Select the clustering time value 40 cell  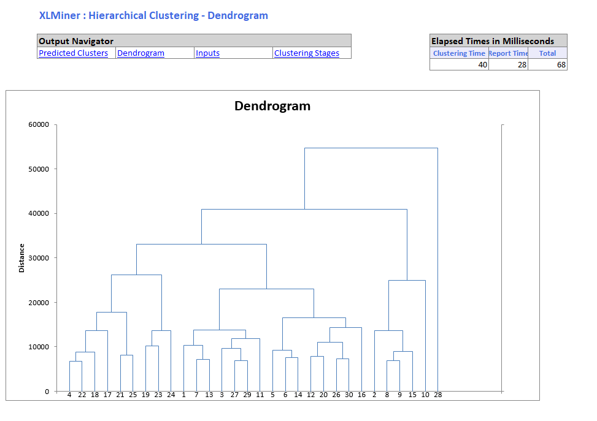pos(459,65)
